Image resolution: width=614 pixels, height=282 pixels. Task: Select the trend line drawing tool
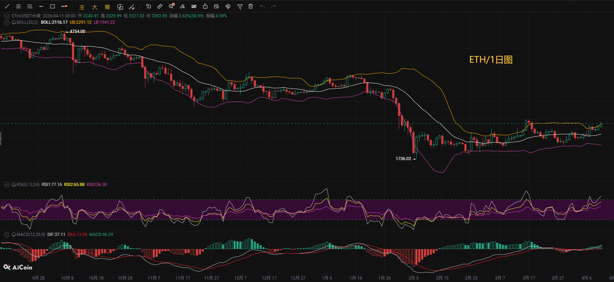pos(7,6)
